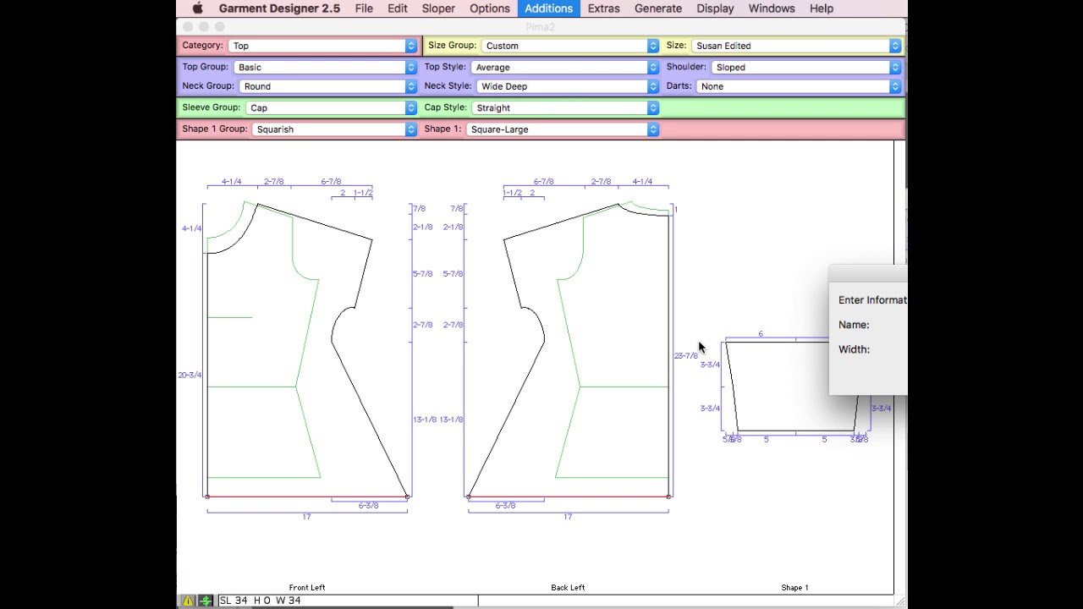1083x609 pixels.
Task: Click the 20-3/4 front length measurement
Action: point(190,375)
